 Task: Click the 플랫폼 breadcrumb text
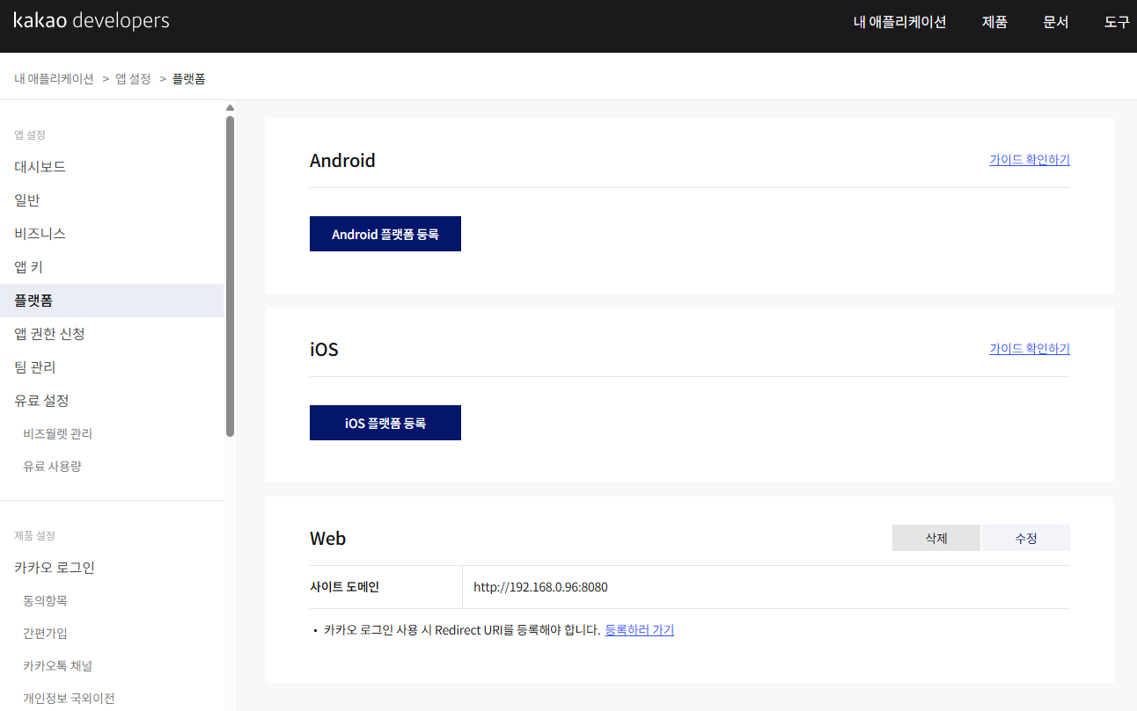coord(188,79)
